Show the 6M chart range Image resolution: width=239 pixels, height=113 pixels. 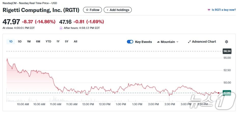pyautogui.click(x=38, y=41)
